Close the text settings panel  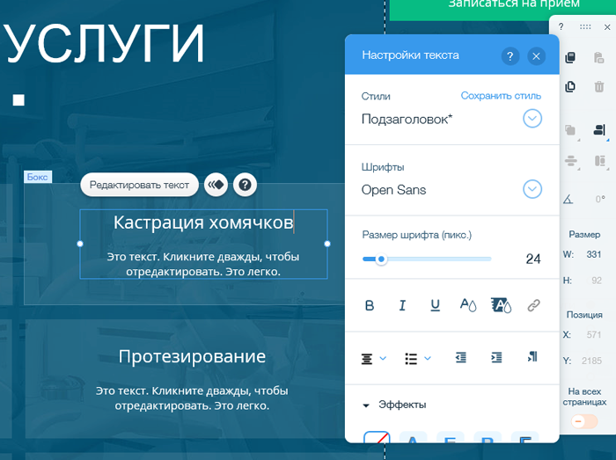click(536, 56)
